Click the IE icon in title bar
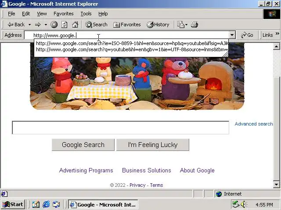281x210 pixels. click(4, 4)
